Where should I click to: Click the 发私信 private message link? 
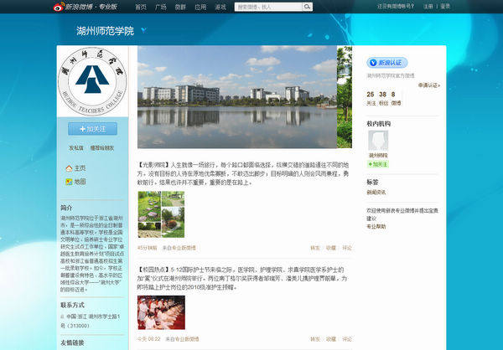[x=75, y=147]
